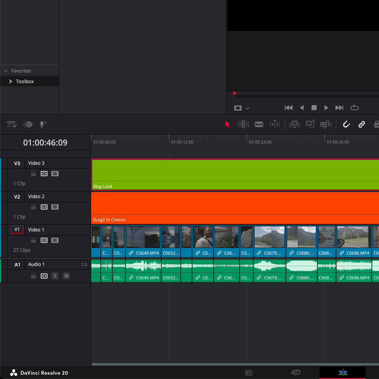Select the Blade Edit Mode tool
Viewport: 379px width, 379px height.
coord(259,124)
